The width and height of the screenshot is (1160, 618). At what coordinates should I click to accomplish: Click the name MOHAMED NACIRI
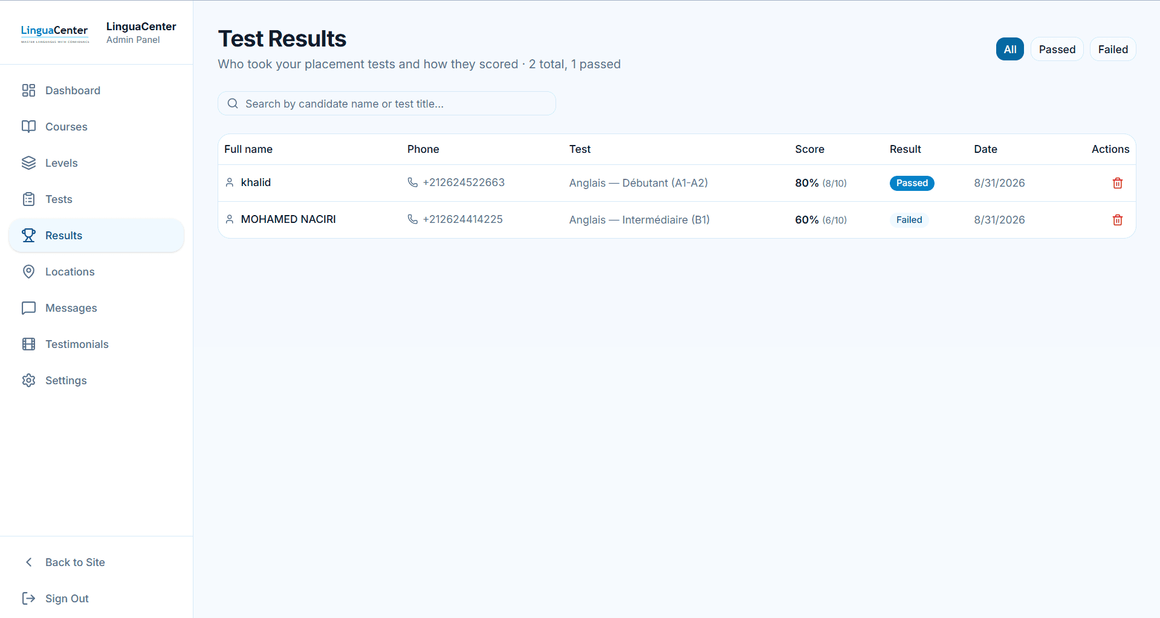[288, 219]
